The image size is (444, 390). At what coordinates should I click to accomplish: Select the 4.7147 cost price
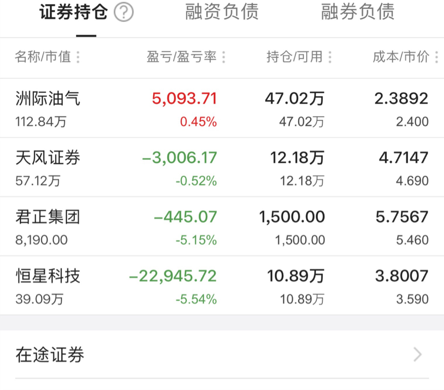pos(404,158)
